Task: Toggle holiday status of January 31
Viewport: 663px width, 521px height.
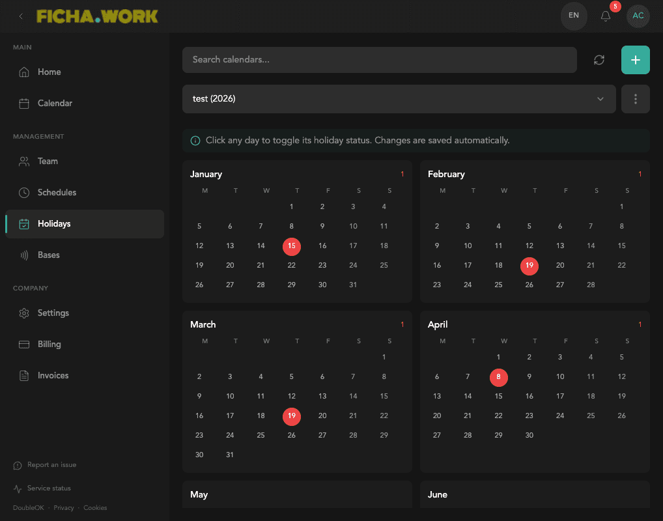Action: coord(353,285)
